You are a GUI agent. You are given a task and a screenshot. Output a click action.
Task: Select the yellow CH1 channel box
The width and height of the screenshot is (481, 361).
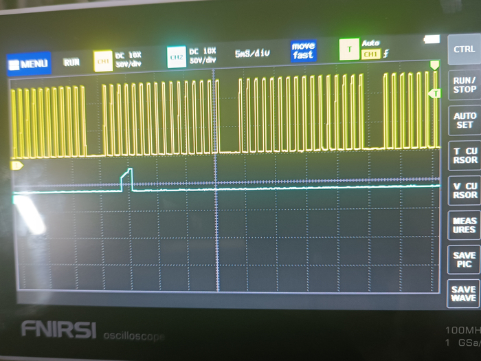point(103,61)
